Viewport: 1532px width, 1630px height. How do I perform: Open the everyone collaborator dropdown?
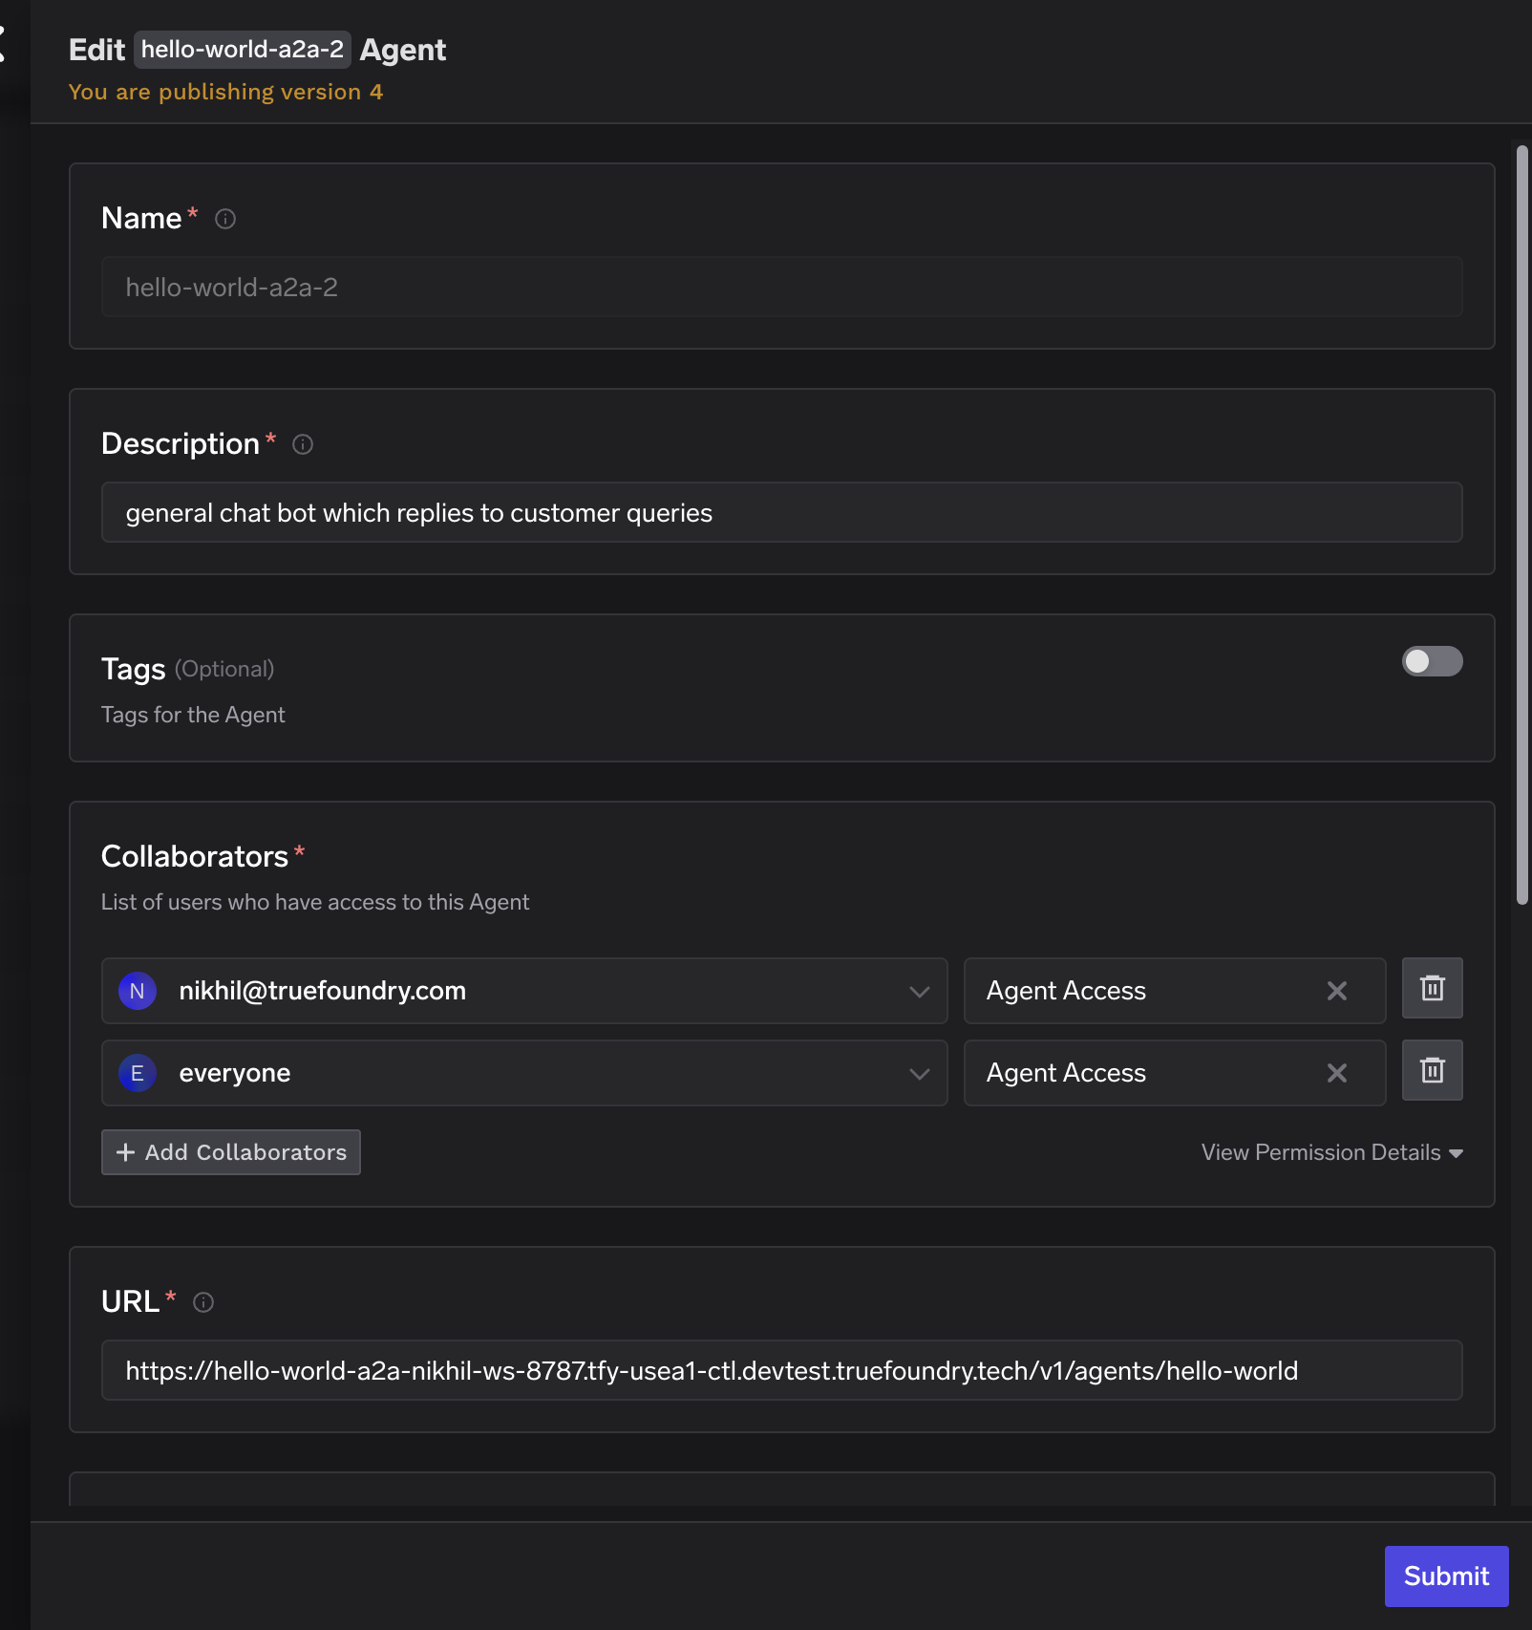pyautogui.click(x=920, y=1073)
